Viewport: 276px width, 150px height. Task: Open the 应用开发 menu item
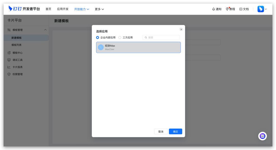click(x=63, y=9)
